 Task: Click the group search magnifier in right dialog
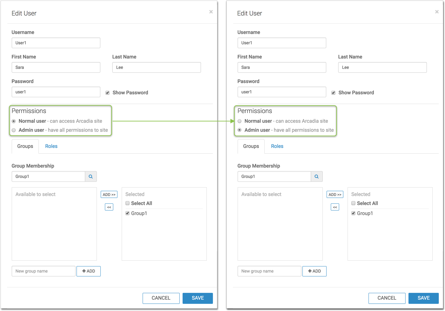(317, 177)
